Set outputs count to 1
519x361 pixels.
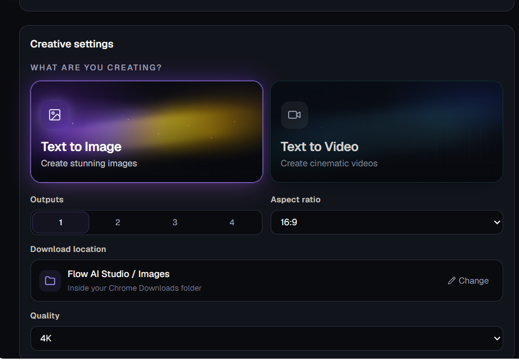click(60, 222)
